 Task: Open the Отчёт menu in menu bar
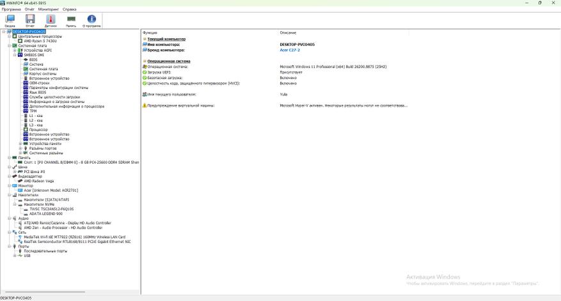(x=29, y=10)
